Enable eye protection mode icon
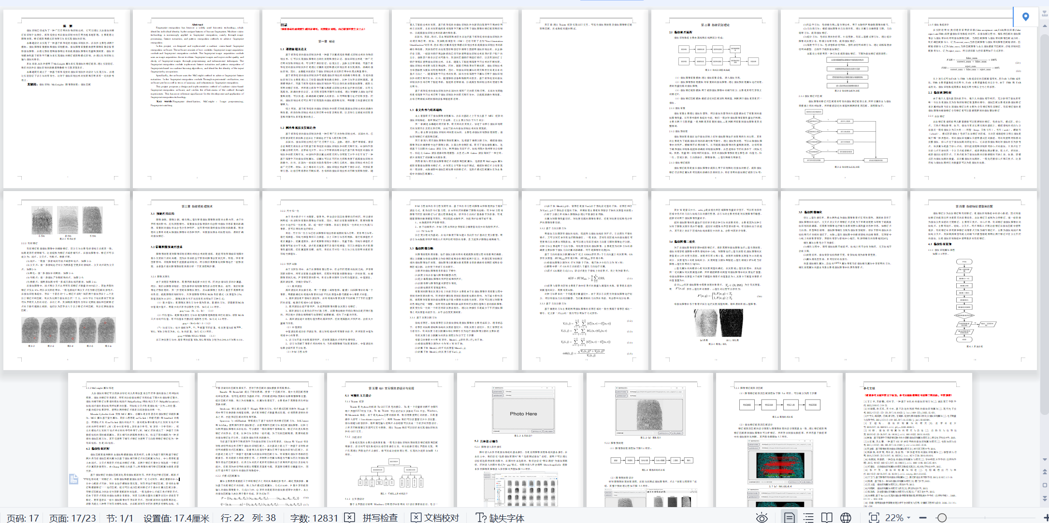This screenshot has height=523, width=1049. click(x=762, y=518)
